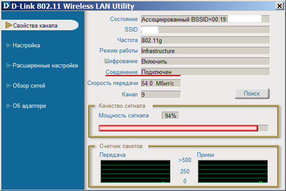
Task: Click the 0 scale value
Action: click(x=185, y=181)
